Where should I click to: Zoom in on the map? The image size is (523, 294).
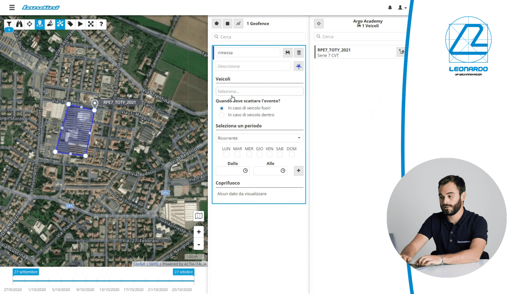[199, 232]
